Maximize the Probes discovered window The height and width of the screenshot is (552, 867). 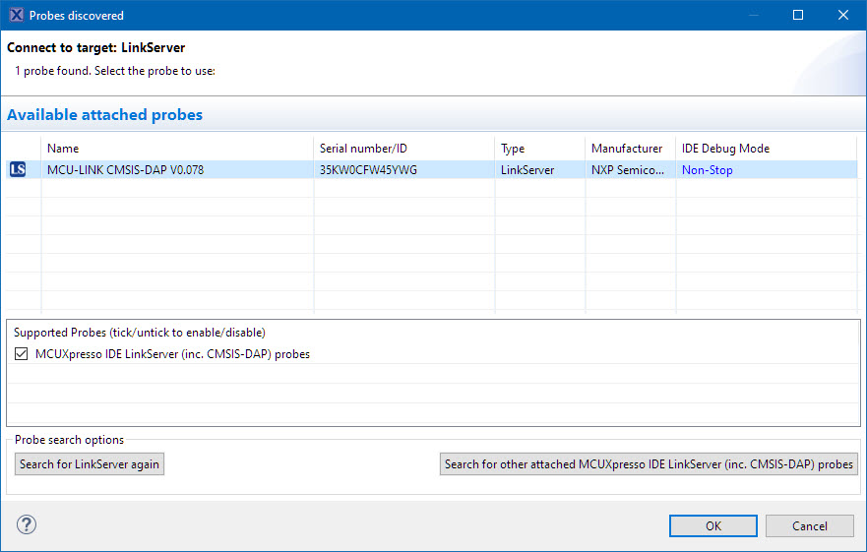(x=798, y=15)
